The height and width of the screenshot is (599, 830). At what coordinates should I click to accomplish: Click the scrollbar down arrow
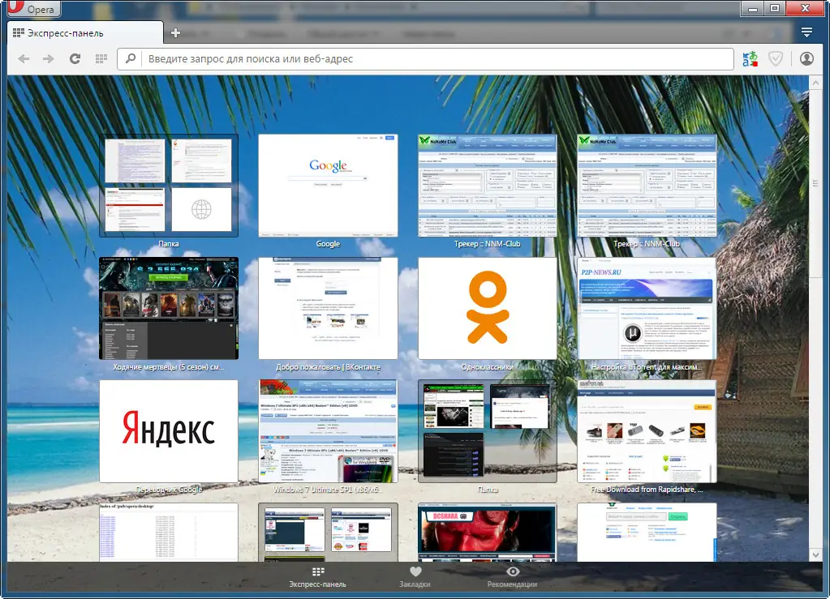pos(815,555)
